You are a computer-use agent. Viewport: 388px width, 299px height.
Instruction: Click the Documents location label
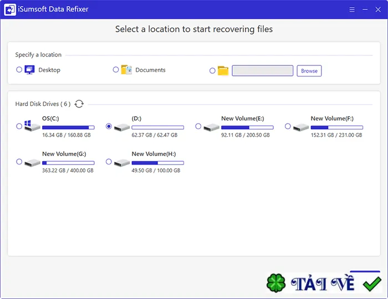(150, 70)
